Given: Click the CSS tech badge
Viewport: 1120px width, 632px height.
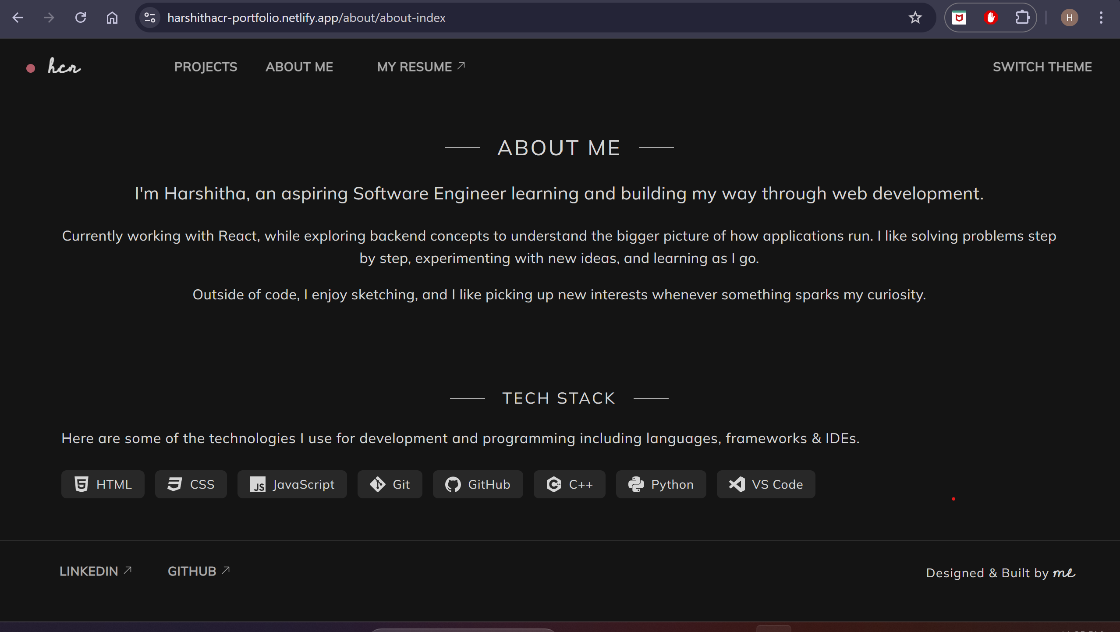Looking at the screenshot, I should [191, 484].
